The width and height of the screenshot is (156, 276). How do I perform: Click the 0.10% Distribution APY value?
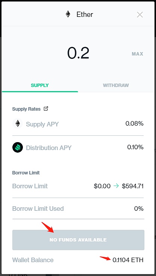[135, 147]
